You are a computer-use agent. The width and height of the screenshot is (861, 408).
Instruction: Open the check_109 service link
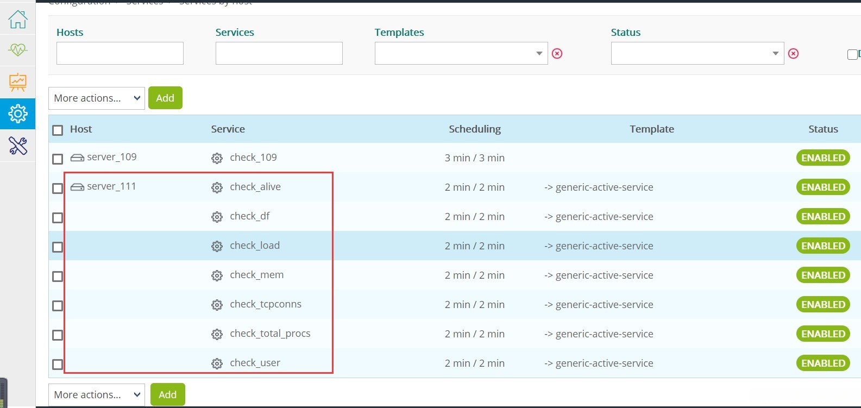(x=253, y=158)
